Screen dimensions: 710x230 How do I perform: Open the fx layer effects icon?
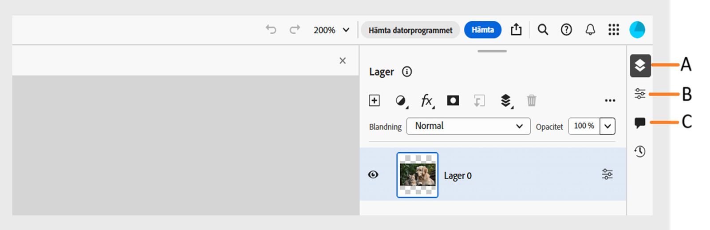(427, 101)
